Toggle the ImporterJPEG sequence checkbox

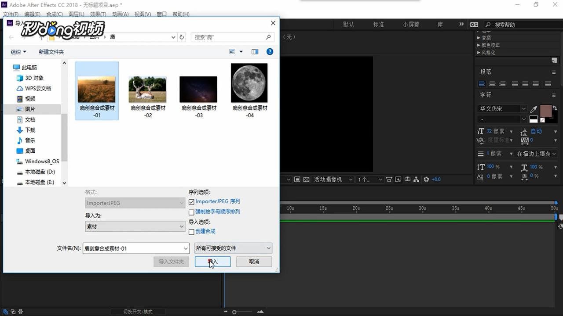pos(191,202)
